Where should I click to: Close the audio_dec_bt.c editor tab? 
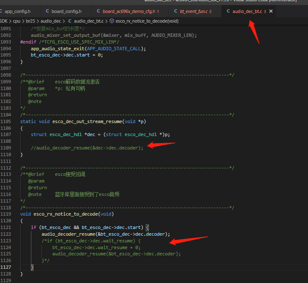pos(271,11)
